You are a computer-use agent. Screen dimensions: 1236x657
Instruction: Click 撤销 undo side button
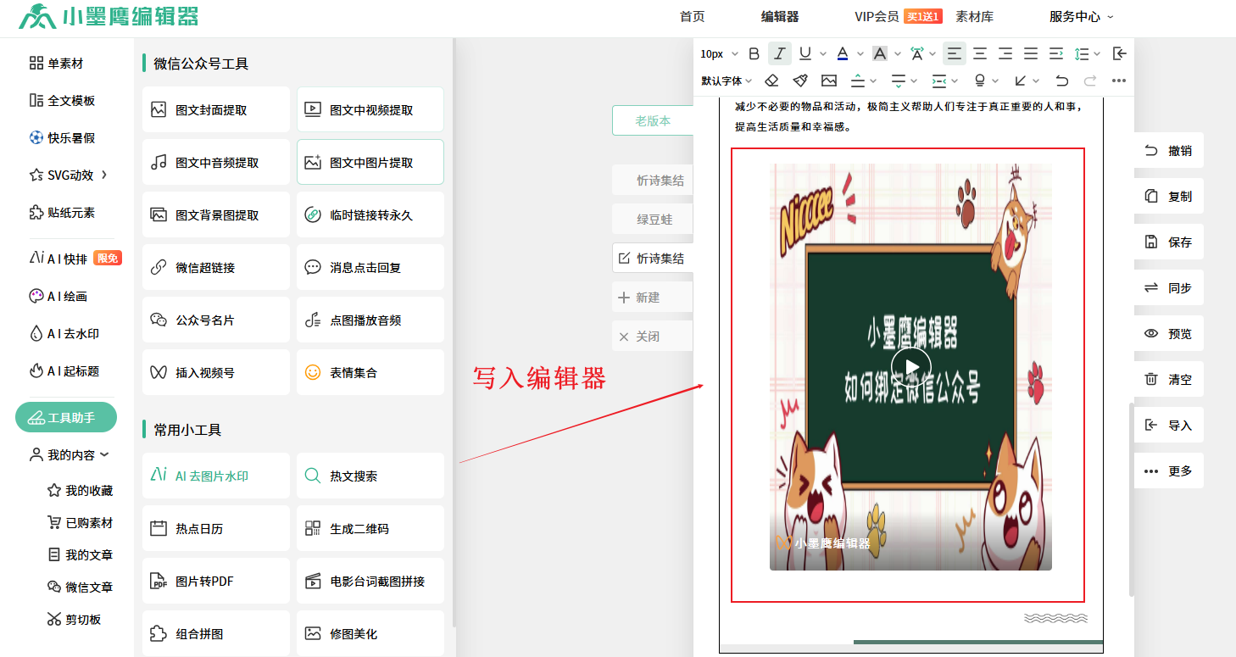pyautogui.click(x=1168, y=150)
